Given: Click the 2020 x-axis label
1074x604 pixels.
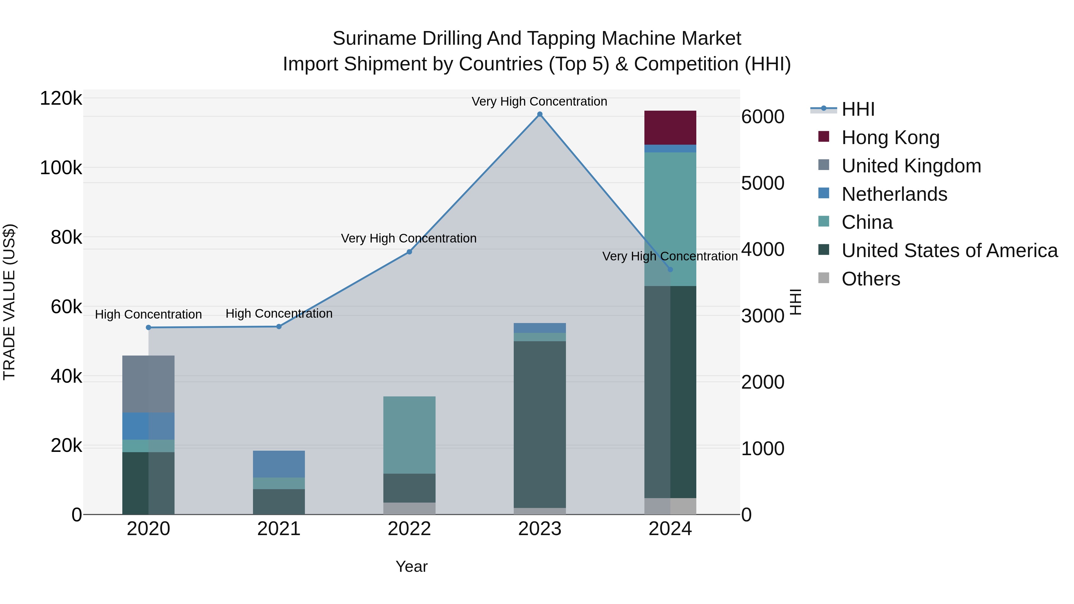Looking at the screenshot, I should click(149, 529).
